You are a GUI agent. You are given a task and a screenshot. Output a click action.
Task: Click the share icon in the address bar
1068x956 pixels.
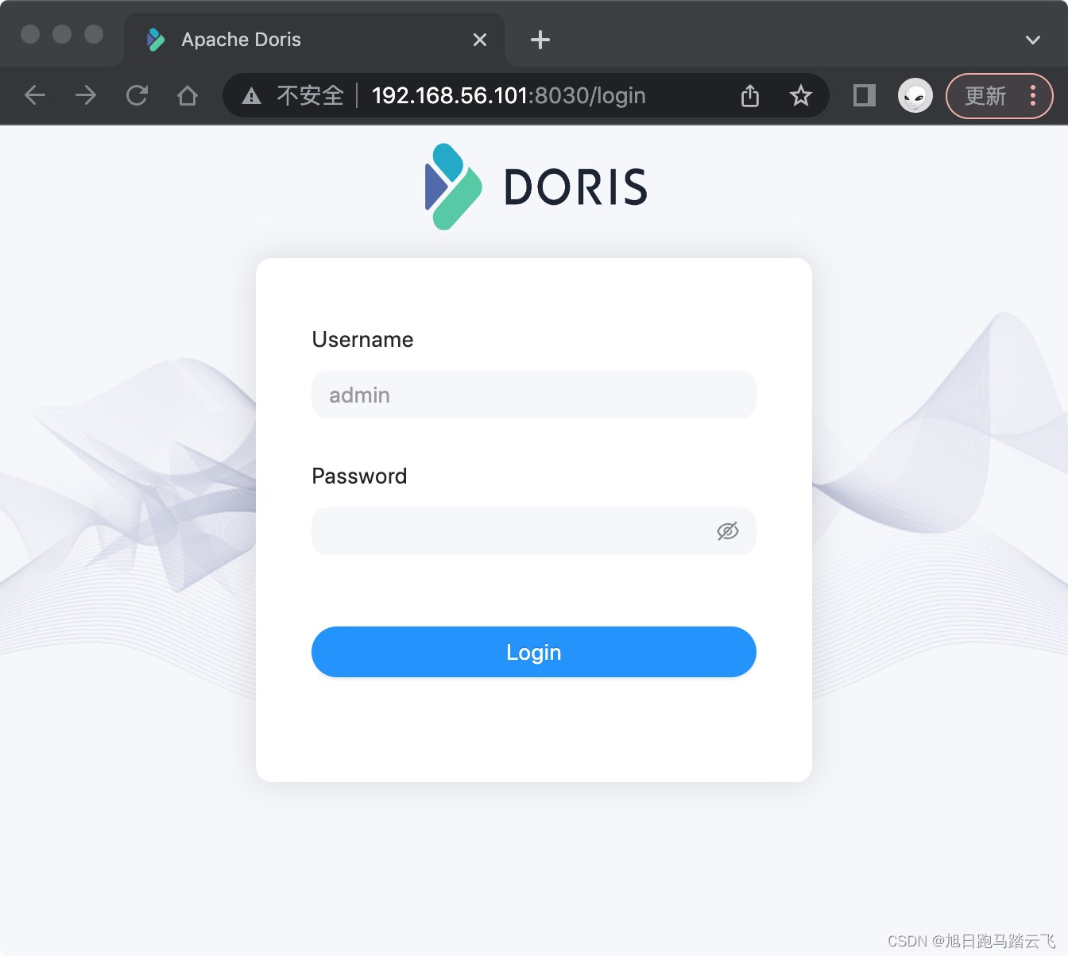[749, 95]
